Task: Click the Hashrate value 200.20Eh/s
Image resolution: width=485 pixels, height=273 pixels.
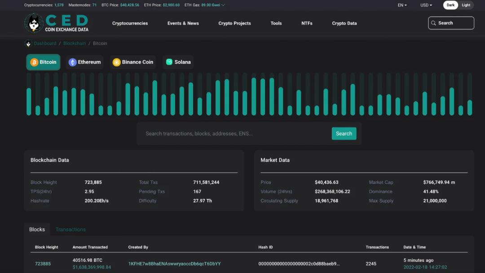Action: coord(97,201)
